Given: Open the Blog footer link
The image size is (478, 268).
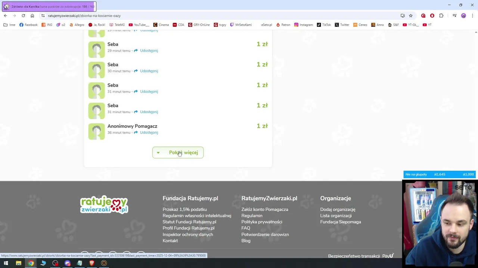Looking at the screenshot, I should 246,241.
